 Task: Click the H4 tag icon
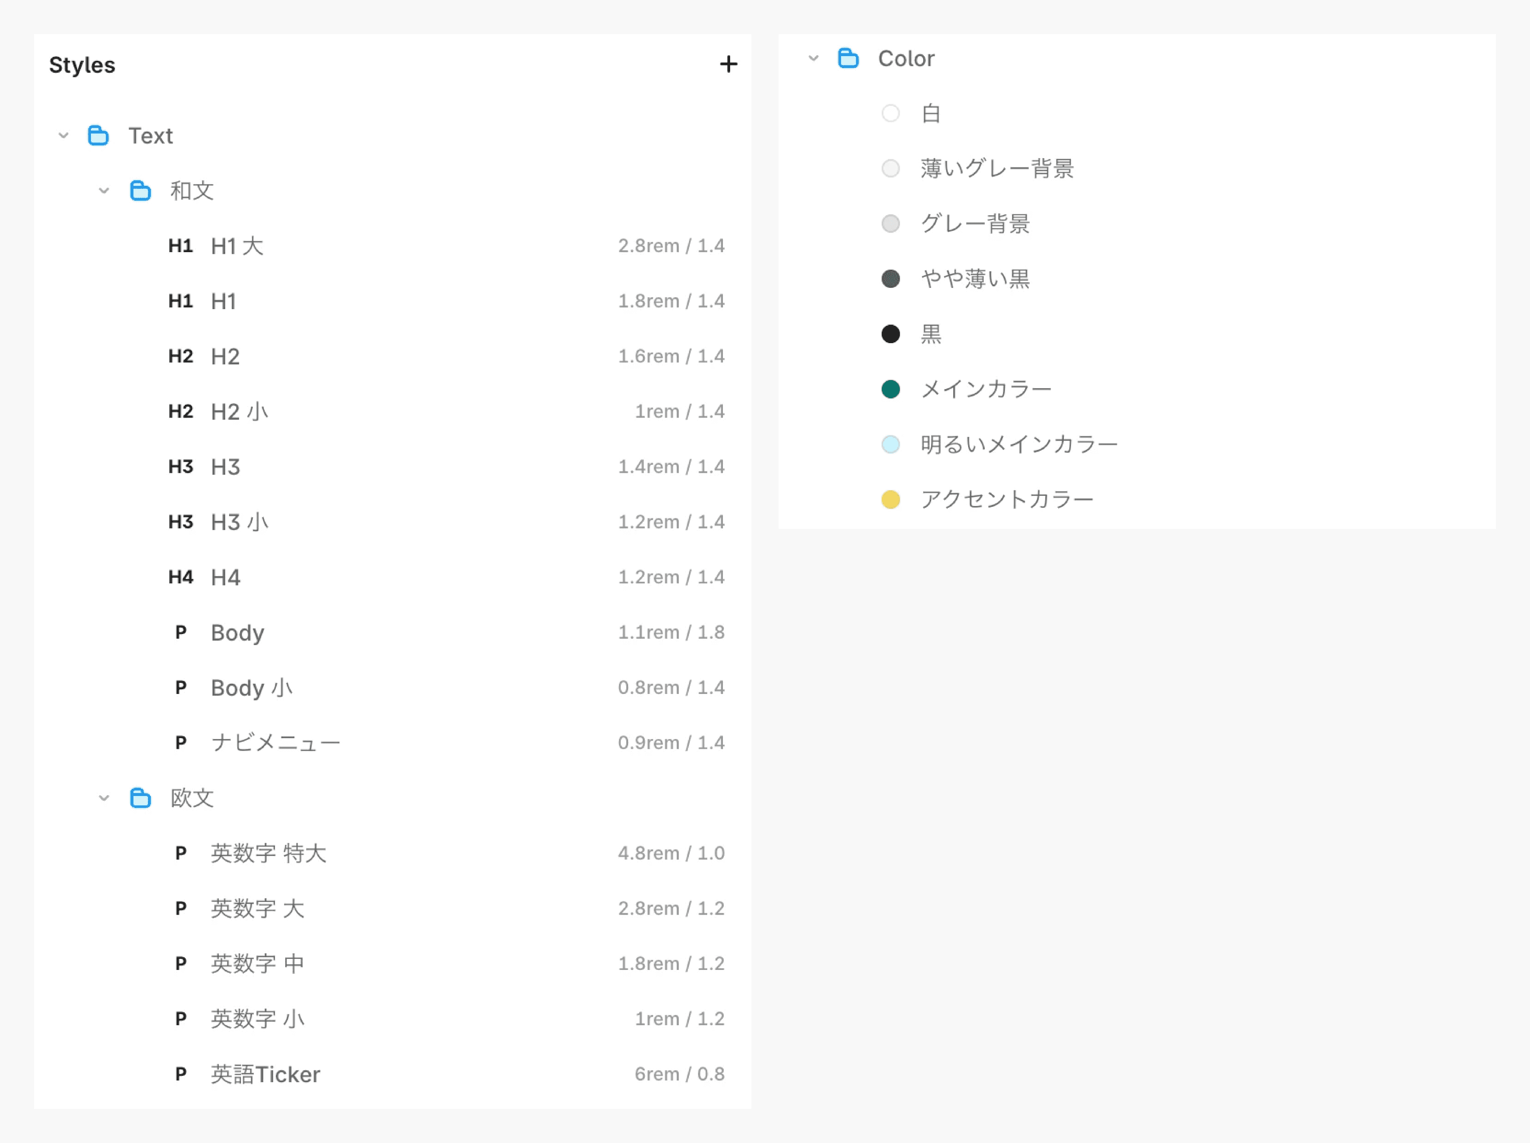(181, 577)
